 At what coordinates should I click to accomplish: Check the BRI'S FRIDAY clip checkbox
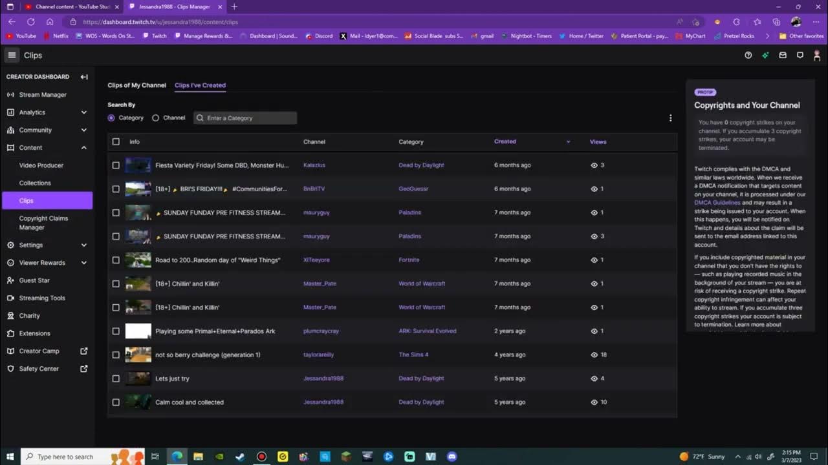pyautogui.click(x=116, y=189)
